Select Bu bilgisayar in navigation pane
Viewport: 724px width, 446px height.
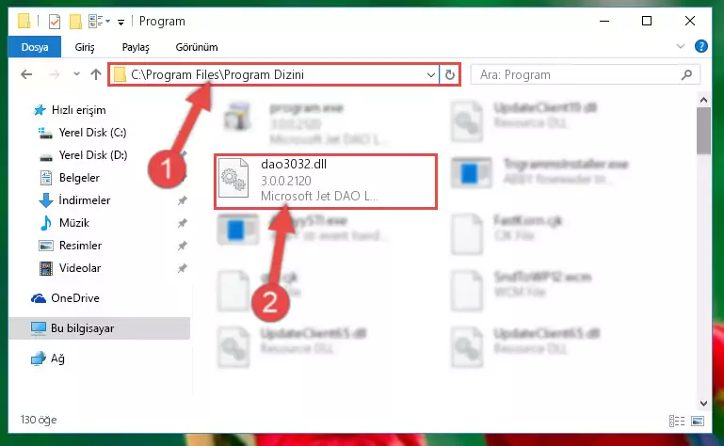coord(100,328)
